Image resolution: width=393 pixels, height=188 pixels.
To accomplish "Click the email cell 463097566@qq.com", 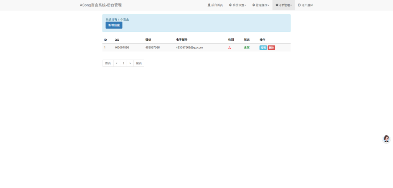I will 189,48.
